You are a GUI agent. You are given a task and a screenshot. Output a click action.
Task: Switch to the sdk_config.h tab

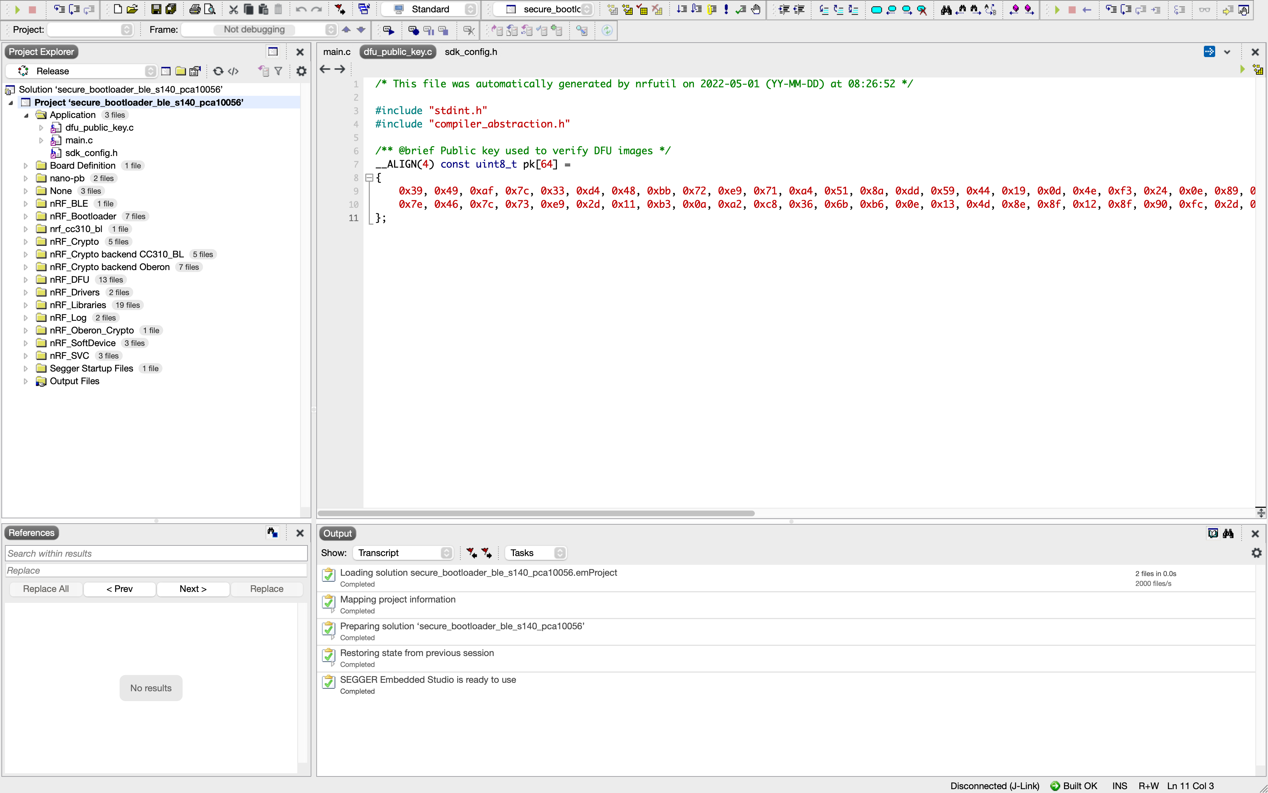click(470, 51)
